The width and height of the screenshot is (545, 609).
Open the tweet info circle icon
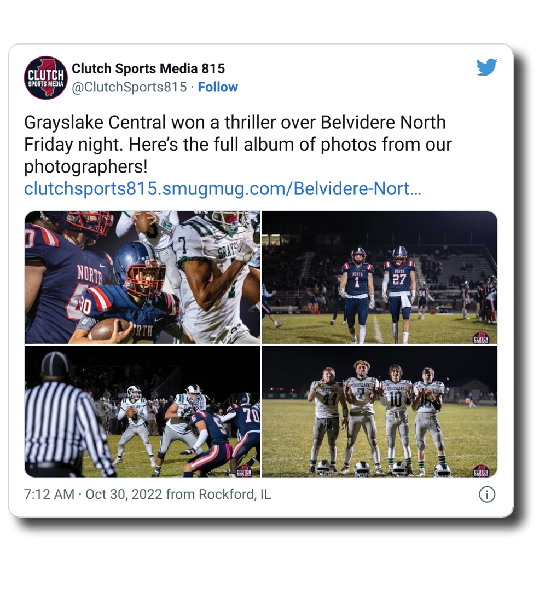(x=487, y=495)
